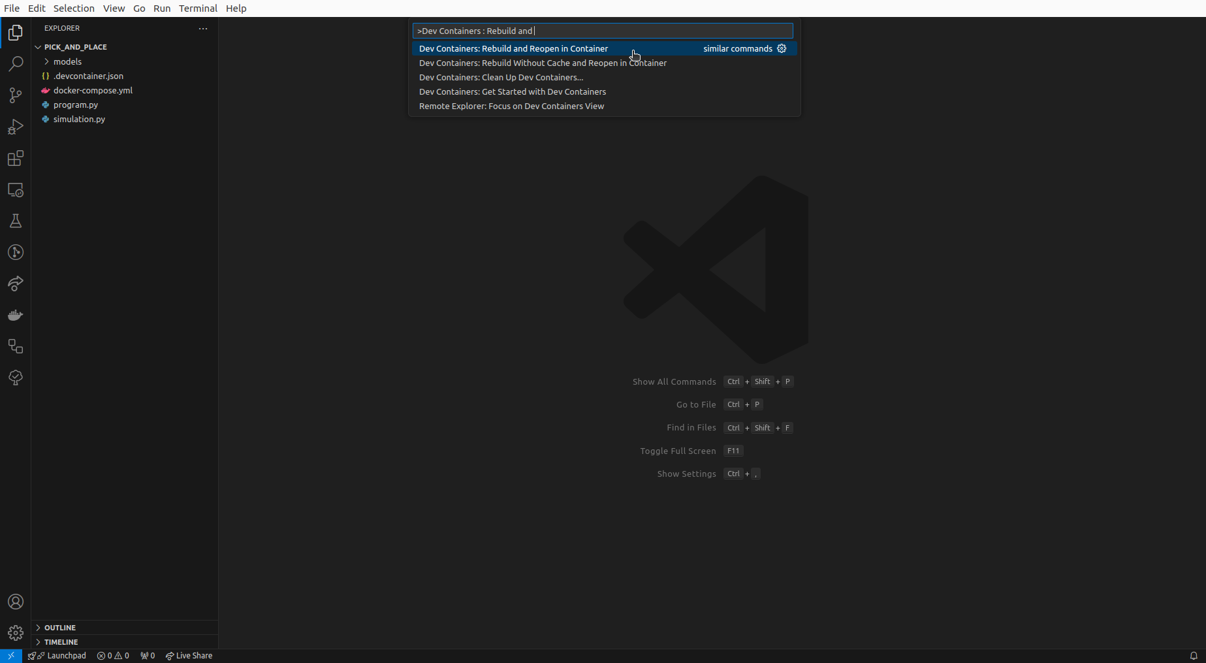1206x663 pixels.
Task: Select Rebuild Without Cache and Reopen in Container
Action: (x=605, y=63)
